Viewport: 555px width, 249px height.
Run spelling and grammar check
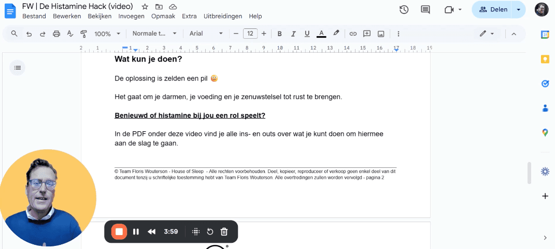70,34
